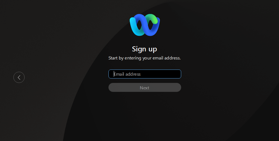Continue sign up with the Next button
Screen dimensions: 279x141
[145, 87]
